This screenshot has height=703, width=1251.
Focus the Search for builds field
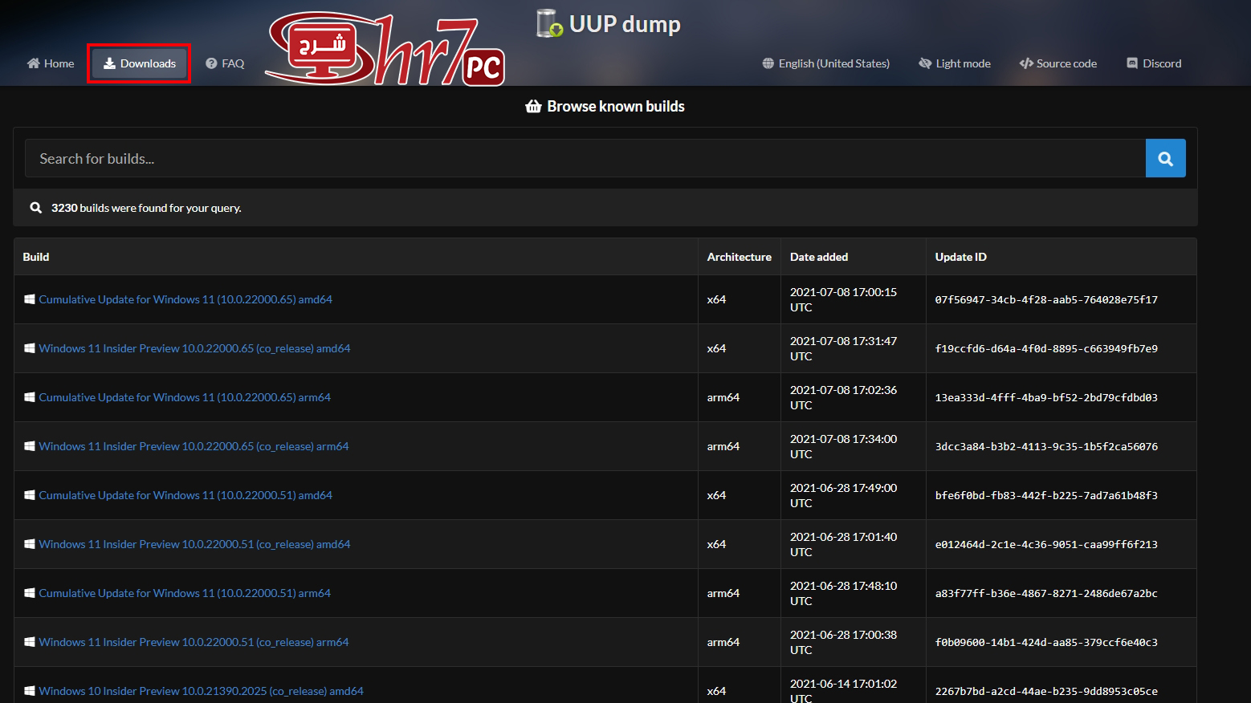tap(585, 158)
